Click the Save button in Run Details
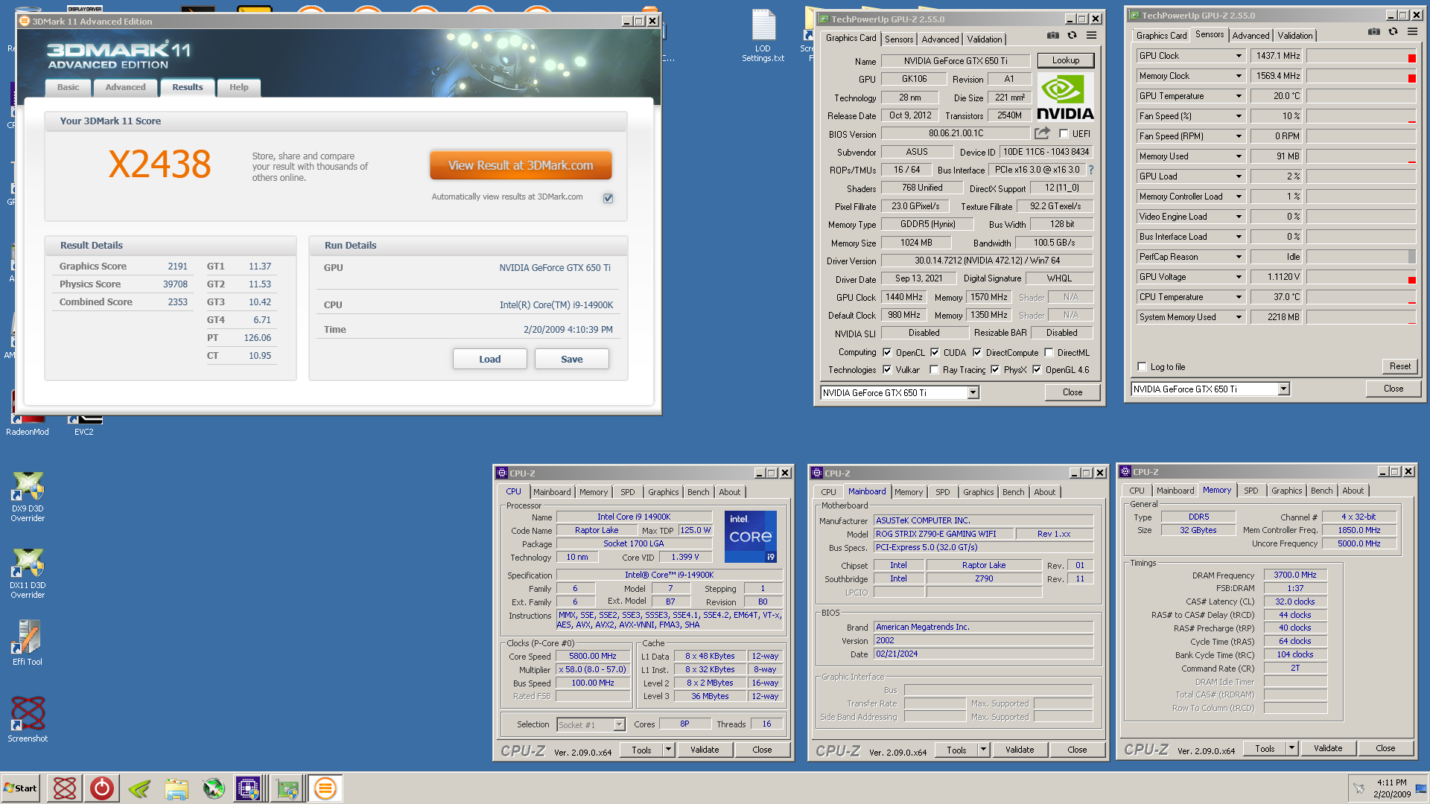 (x=572, y=359)
